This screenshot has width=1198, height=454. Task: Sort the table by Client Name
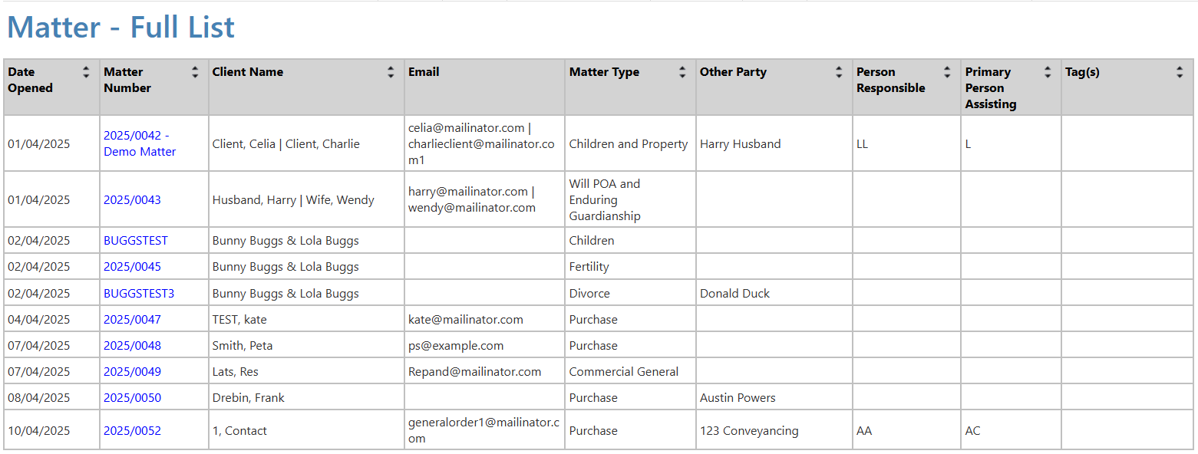click(391, 72)
